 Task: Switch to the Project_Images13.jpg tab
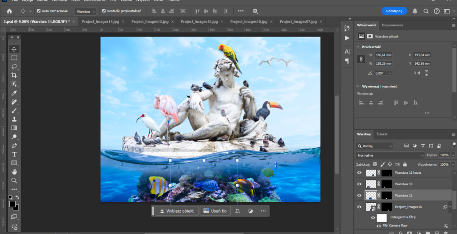click(x=150, y=21)
